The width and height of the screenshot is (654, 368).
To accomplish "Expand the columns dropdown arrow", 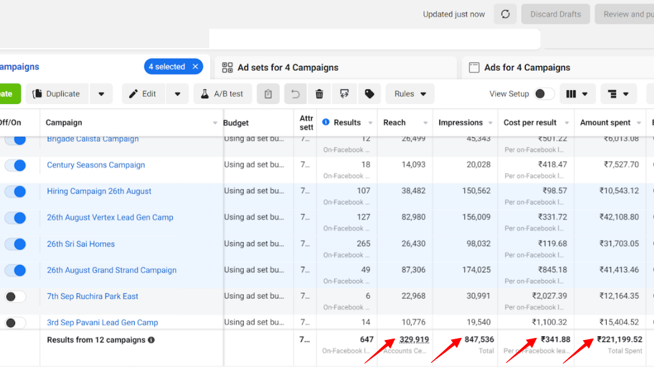I will click(585, 94).
